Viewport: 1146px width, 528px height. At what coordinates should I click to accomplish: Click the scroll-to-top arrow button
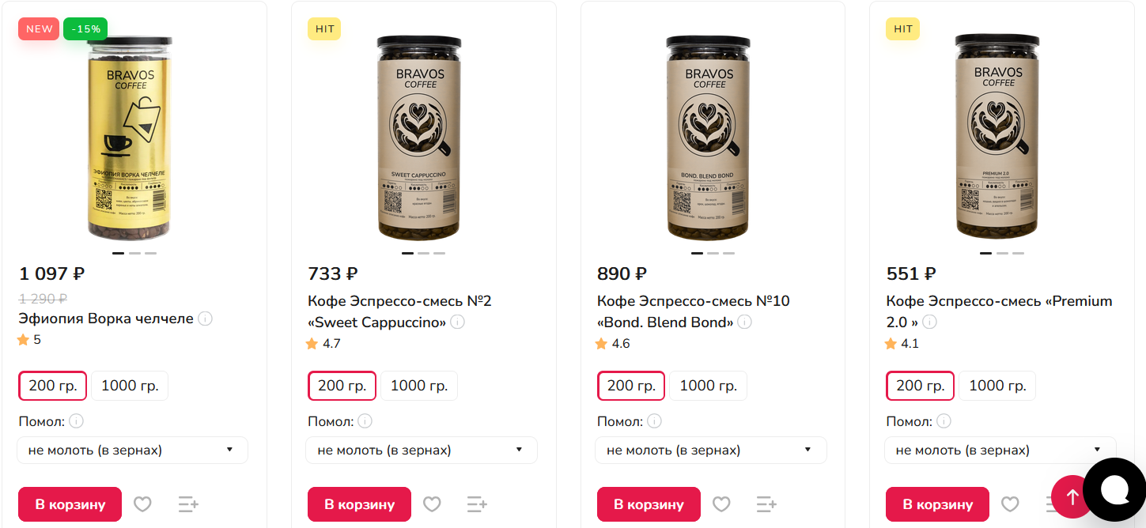click(1072, 496)
